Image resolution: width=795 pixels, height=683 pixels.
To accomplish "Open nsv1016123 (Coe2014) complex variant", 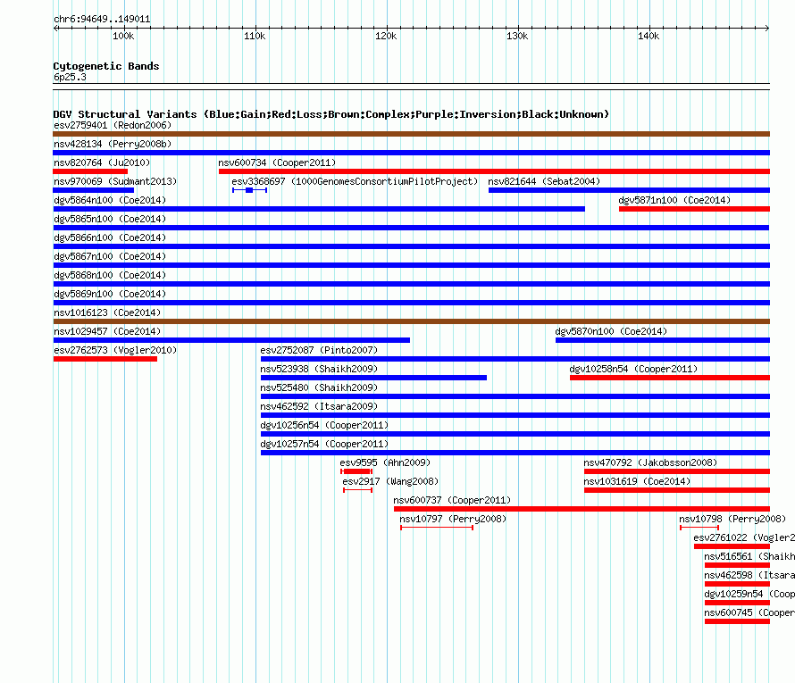I will [107, 312].
